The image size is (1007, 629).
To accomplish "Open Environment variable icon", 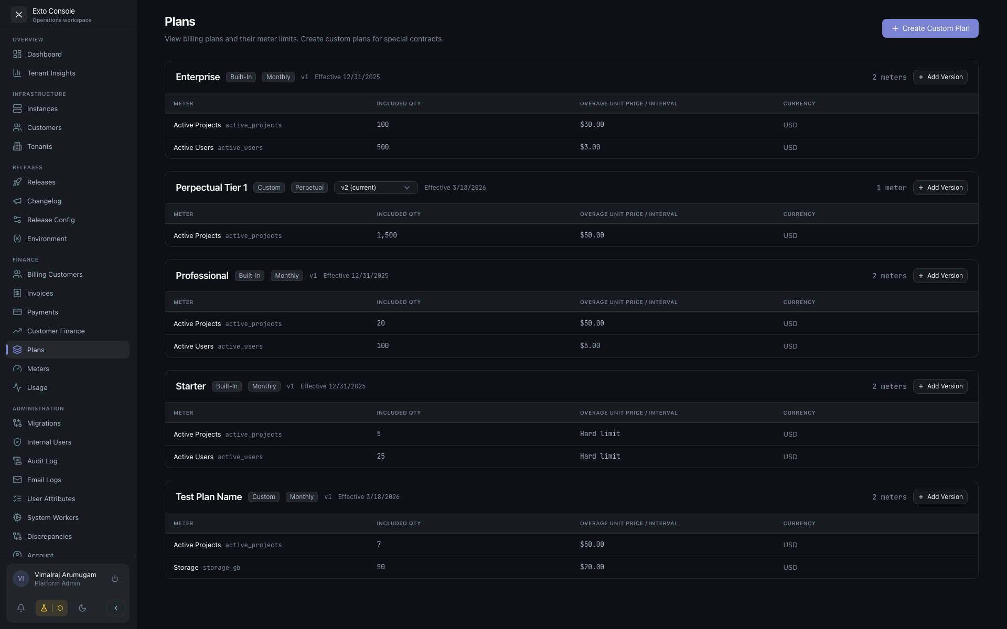I will [17, 238].
